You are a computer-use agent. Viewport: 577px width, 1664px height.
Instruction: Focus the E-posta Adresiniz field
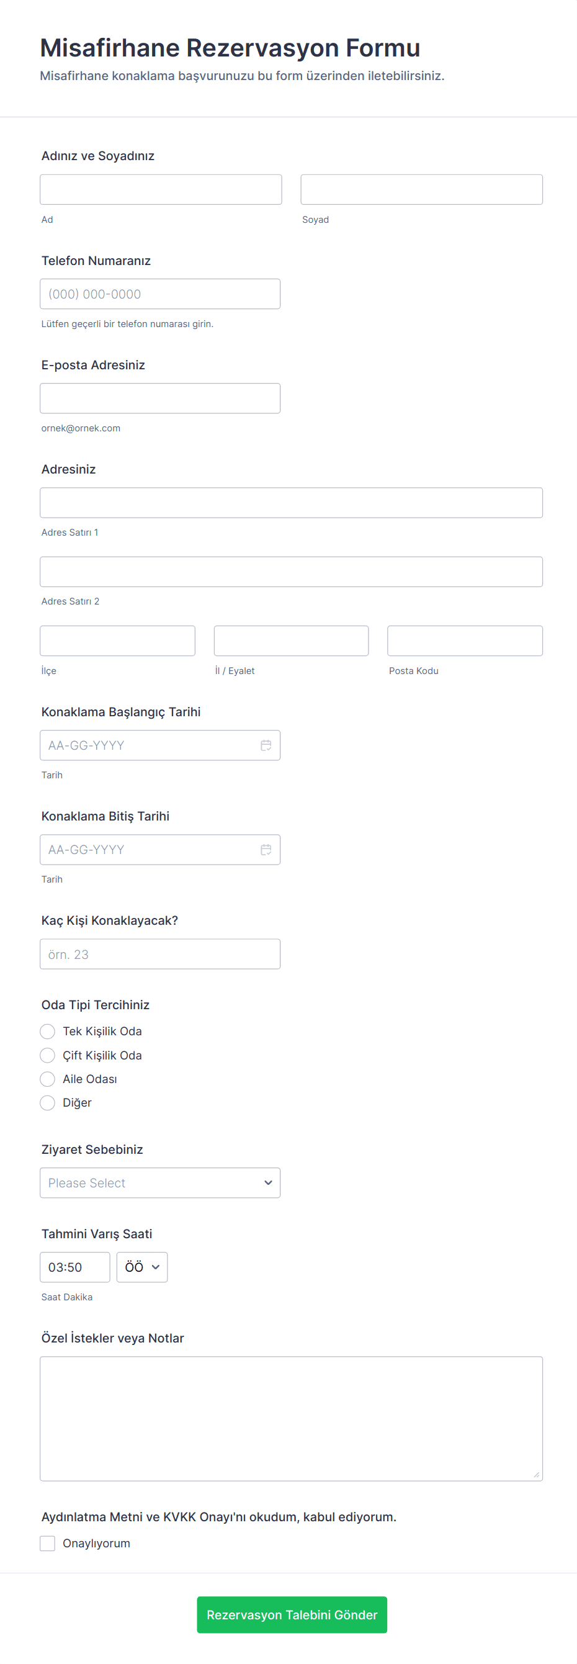coord(159,398)
